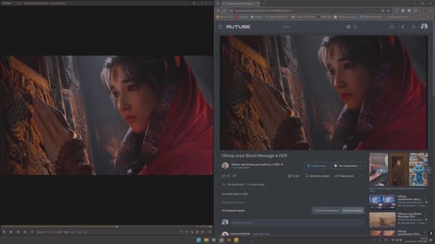
Task: Click the media player seek bar handle
Action: click(117, 226)
